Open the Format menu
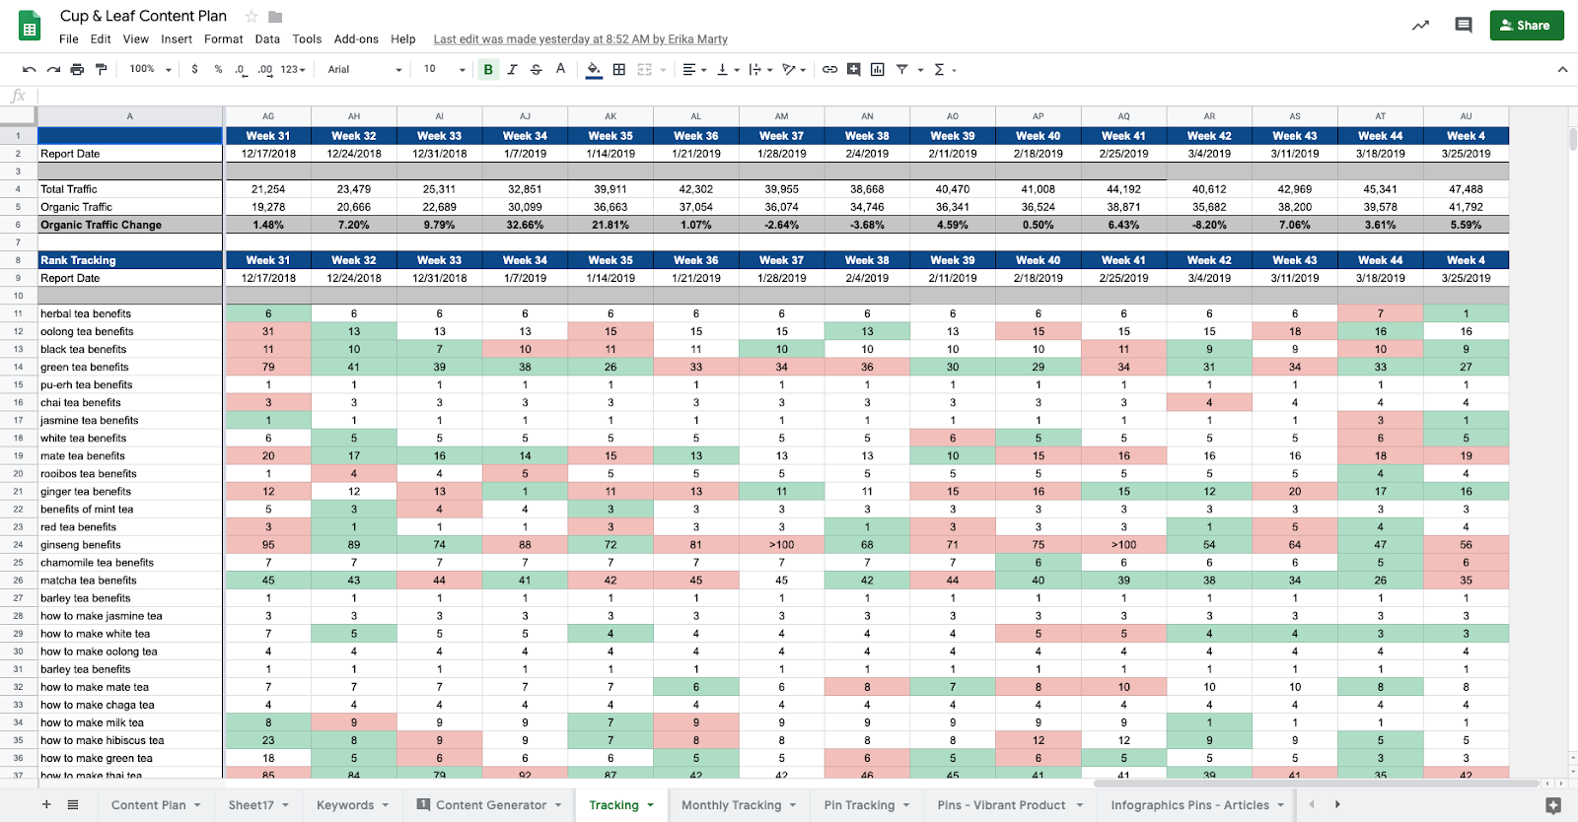The height and width of the screenshot is (822, 1578). tap(224, 39)
